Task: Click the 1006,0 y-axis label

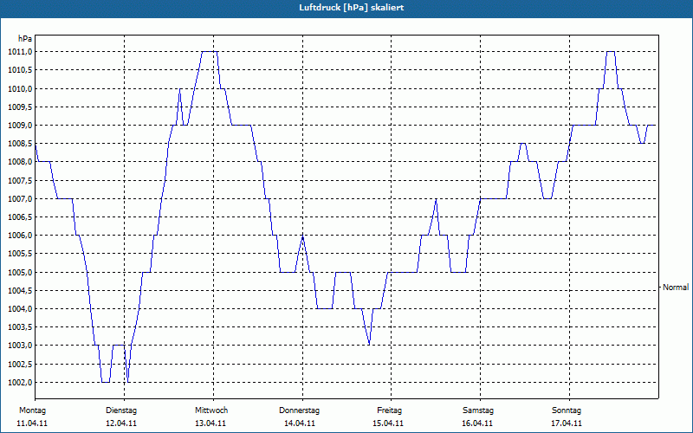Action: [x=20, y=236]
